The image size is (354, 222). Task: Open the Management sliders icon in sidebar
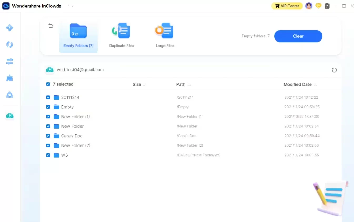point(10,62)
